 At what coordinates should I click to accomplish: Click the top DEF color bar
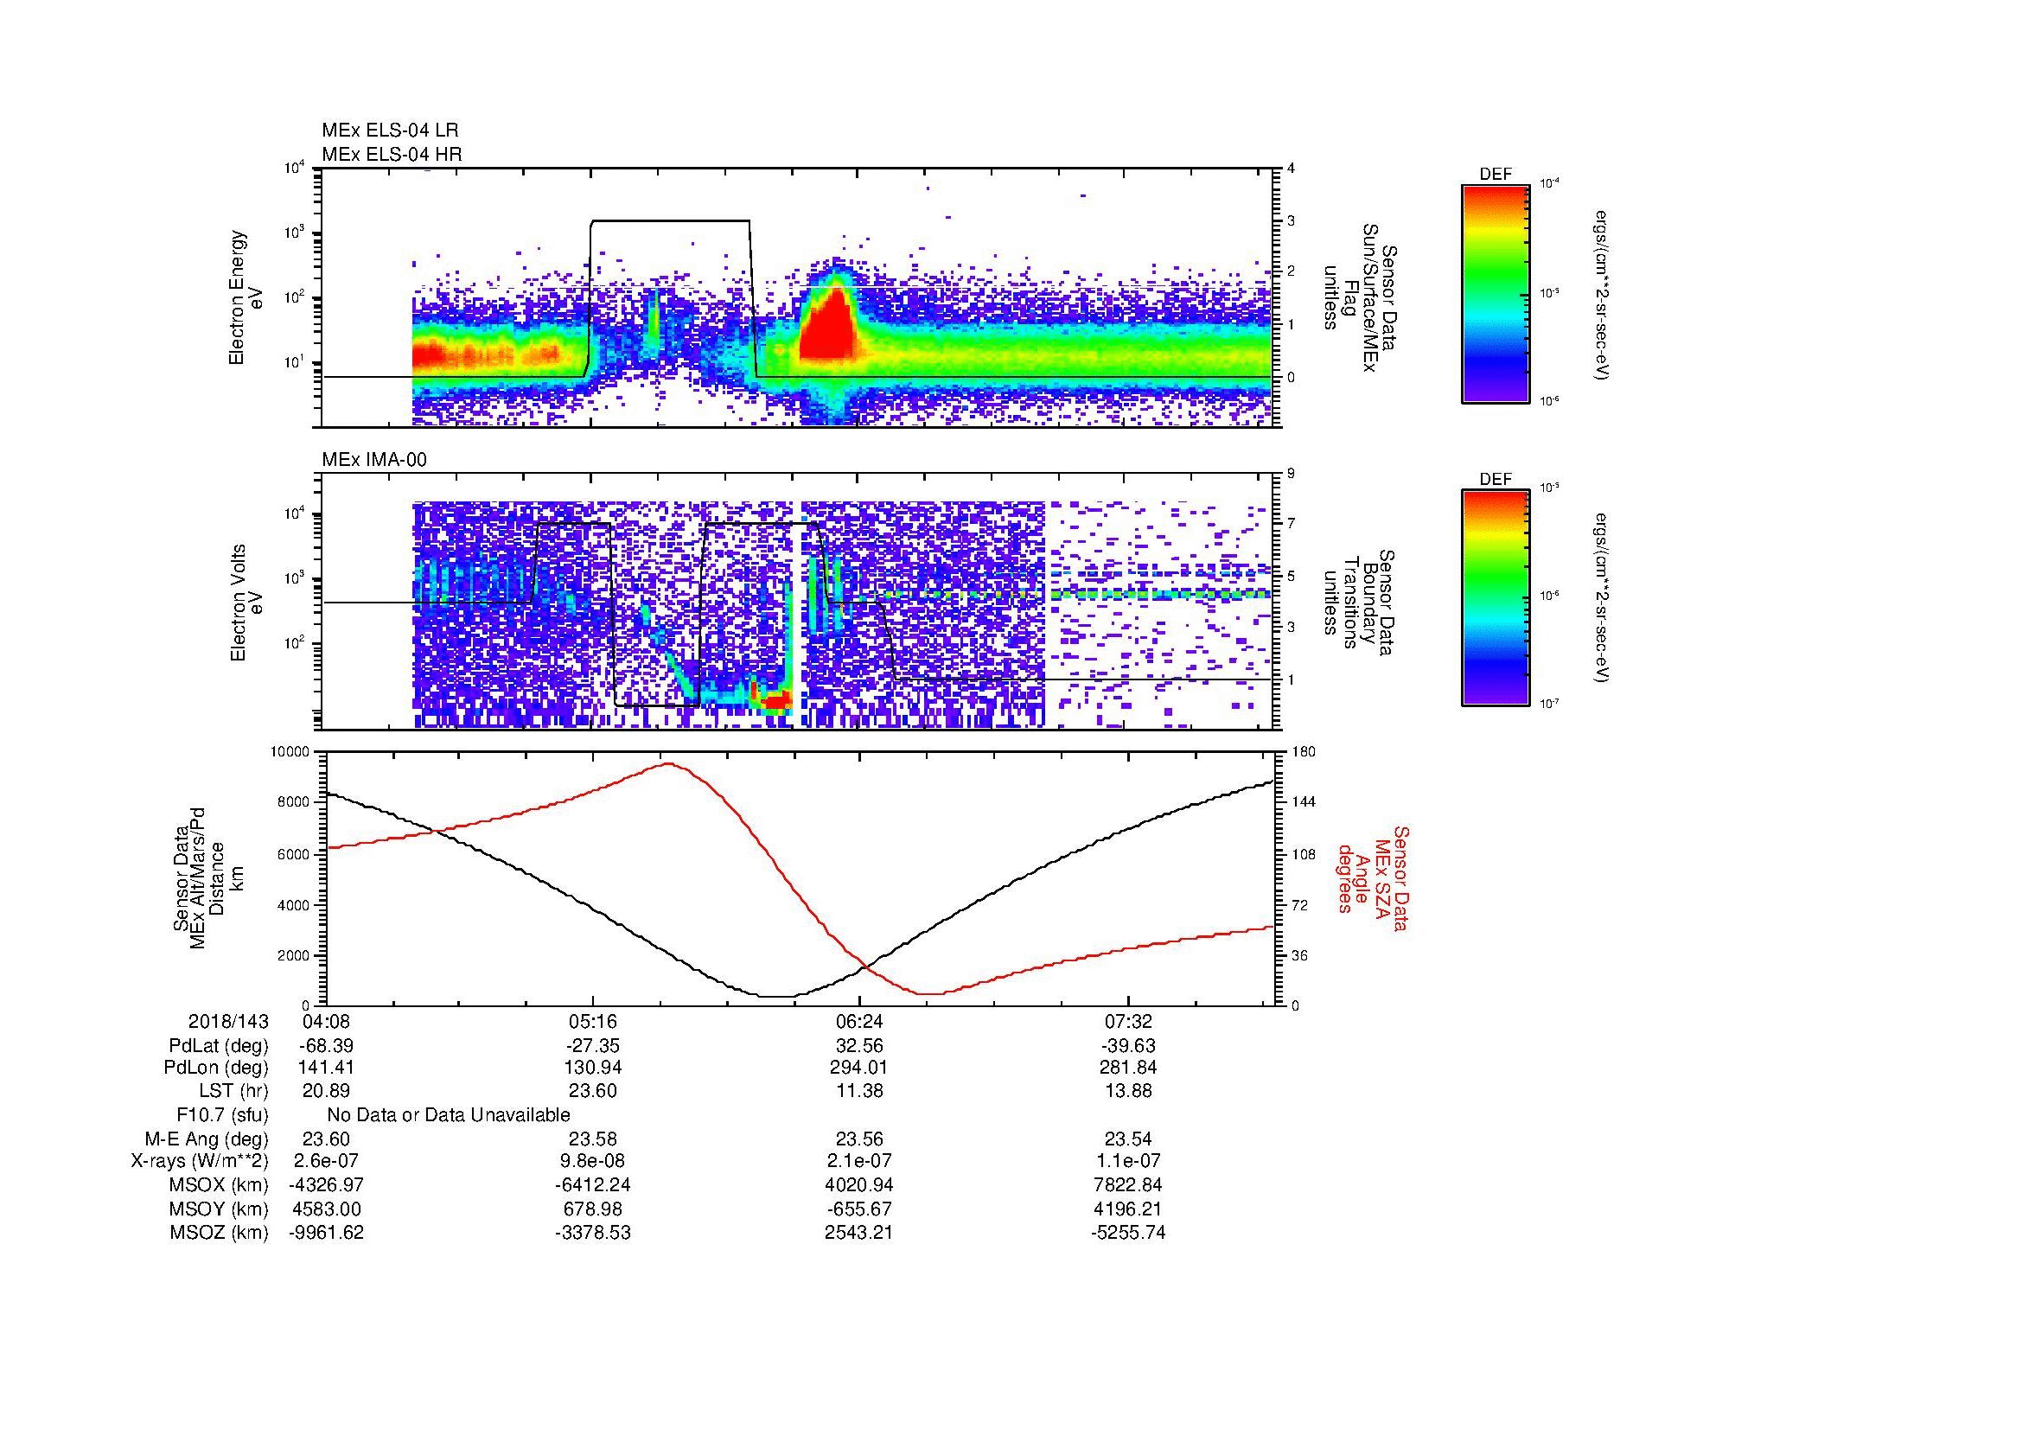1495,293
